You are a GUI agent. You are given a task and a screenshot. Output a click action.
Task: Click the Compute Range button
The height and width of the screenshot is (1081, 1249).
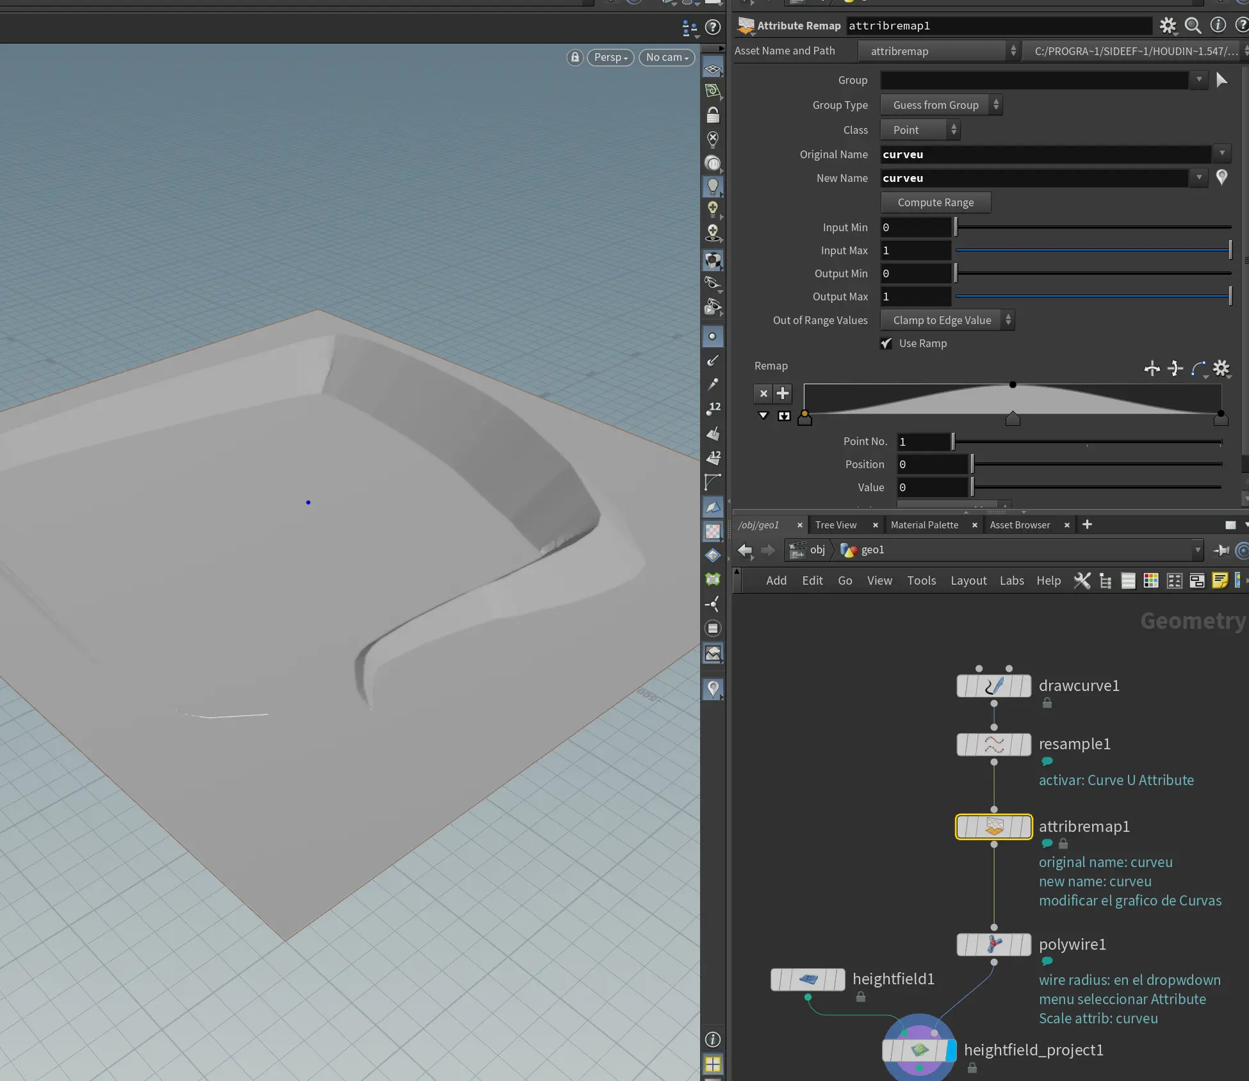(x=936, y=202)
